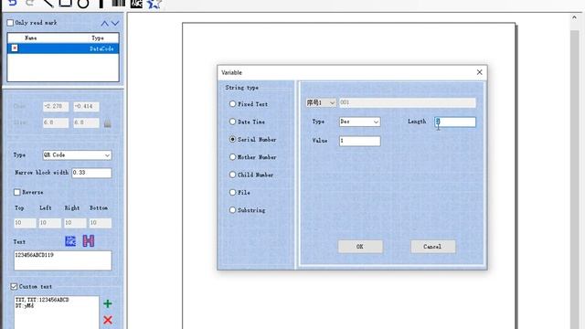Delete custom text with red X
Viewport: 585px width, 329px height.
tap(108, 320)
